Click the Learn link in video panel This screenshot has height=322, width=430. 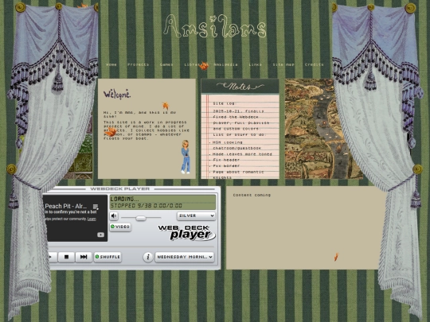click(x=92, y=219)
